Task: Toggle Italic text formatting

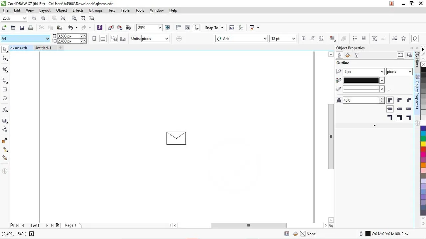Action: point(312,39)
